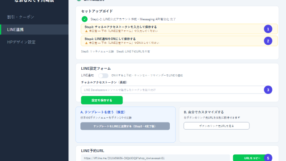286x161 pixels.
Task: Click the チャネルアクセストークン input field
Action: [x=176, y=90]
